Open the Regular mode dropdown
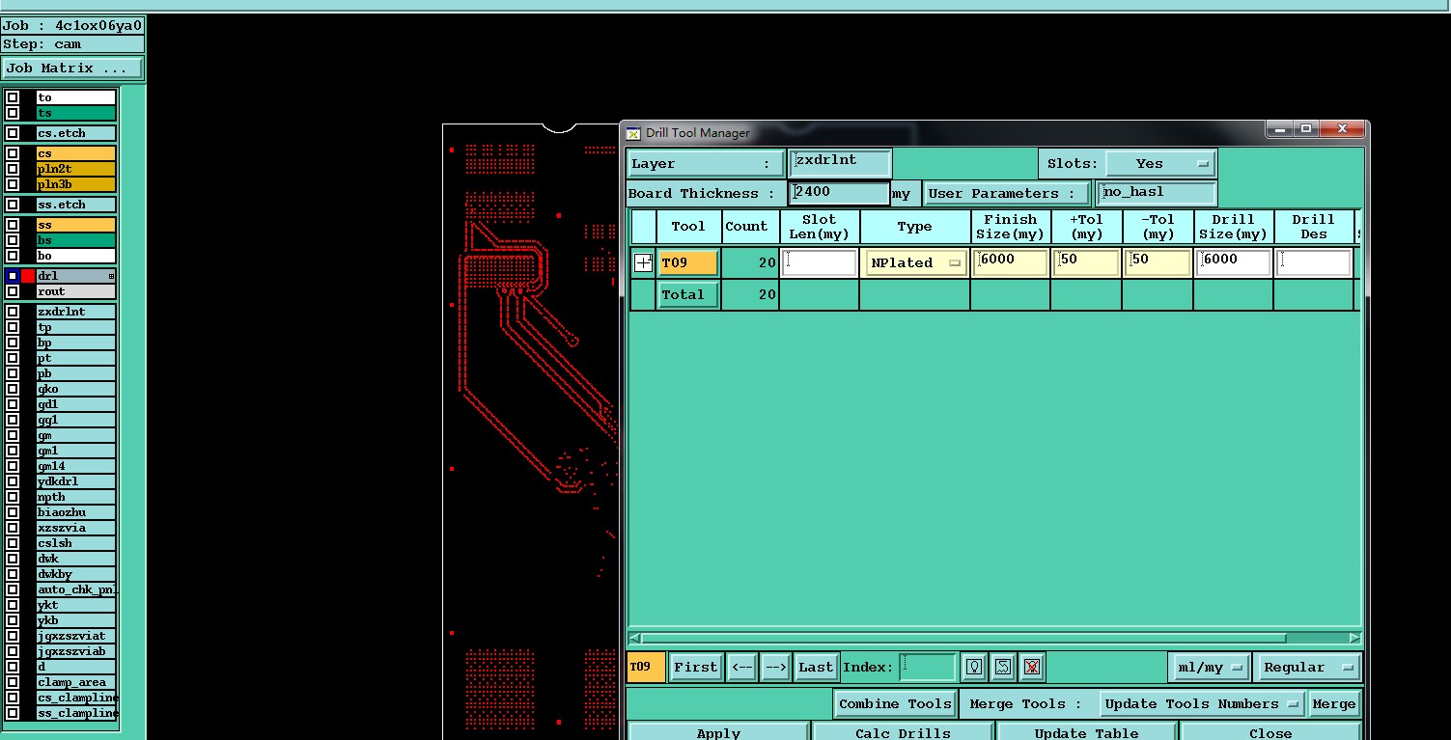Viewport: 1451px width, 740px height. [x=1309, y=667]
